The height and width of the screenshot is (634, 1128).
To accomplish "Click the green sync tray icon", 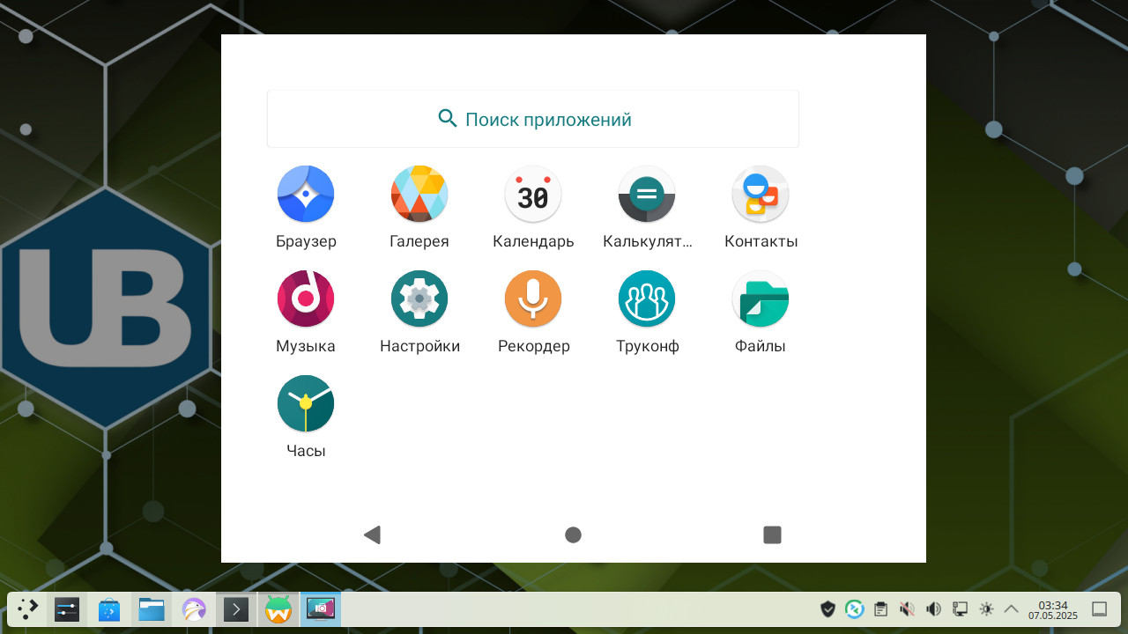I will [854, 608].
